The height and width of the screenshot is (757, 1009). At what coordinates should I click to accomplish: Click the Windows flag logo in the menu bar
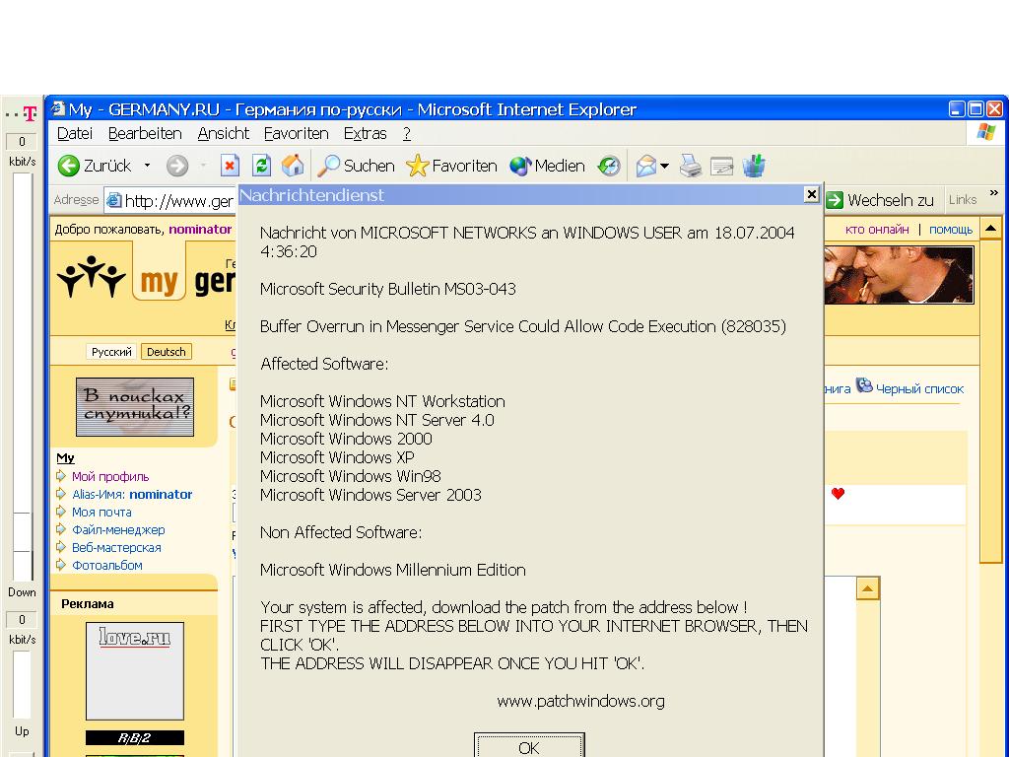click(985, 133)
